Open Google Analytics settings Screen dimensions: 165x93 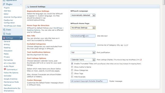click(11, 79)
